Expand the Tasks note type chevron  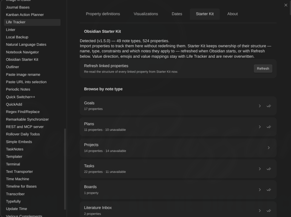click(260, 169)
